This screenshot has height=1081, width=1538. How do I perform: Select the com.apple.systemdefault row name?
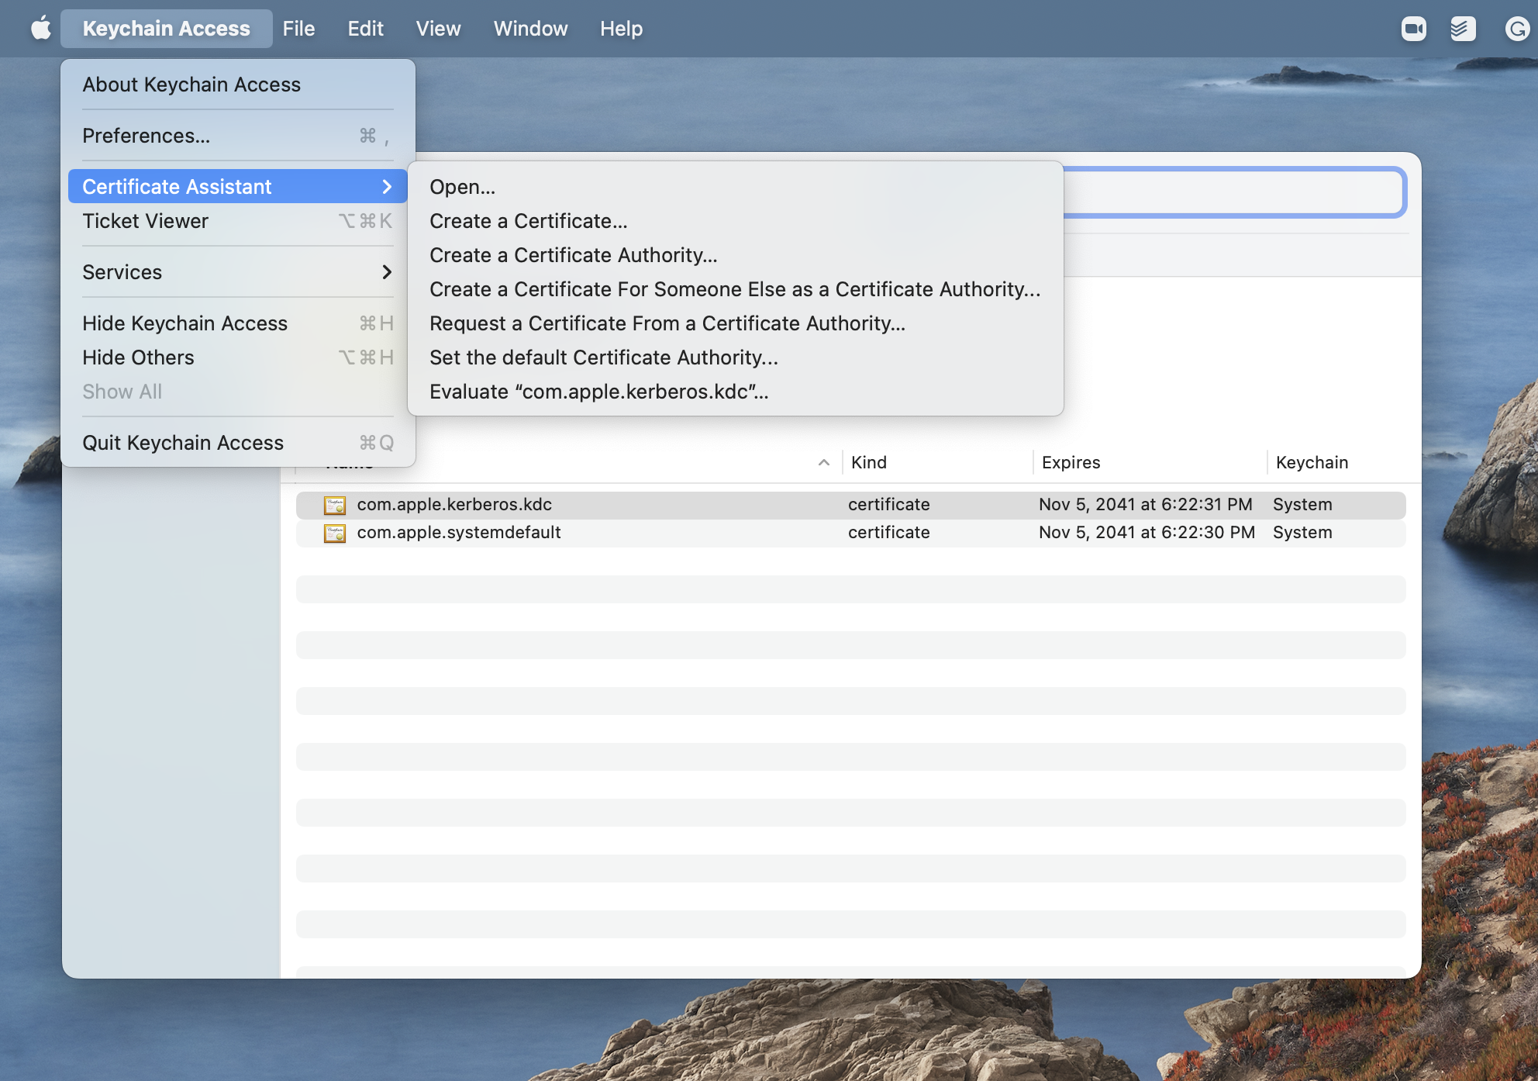459,533
